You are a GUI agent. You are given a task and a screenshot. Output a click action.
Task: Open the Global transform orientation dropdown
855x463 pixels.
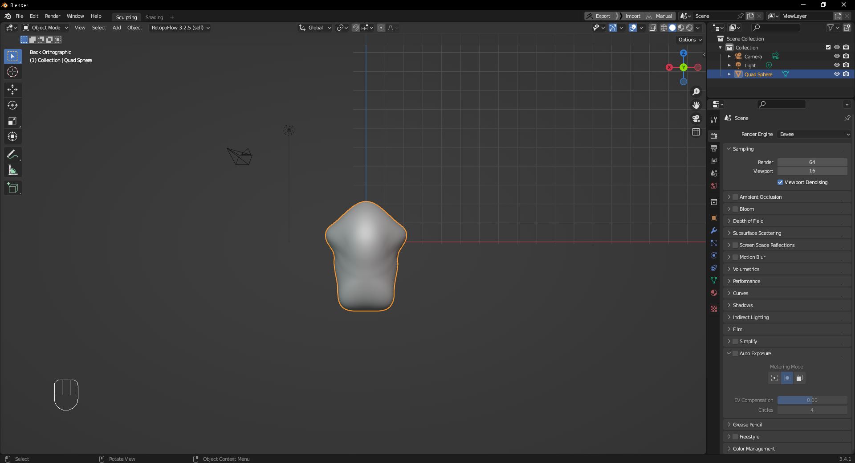pyautogui.click(x=315, y=28)
